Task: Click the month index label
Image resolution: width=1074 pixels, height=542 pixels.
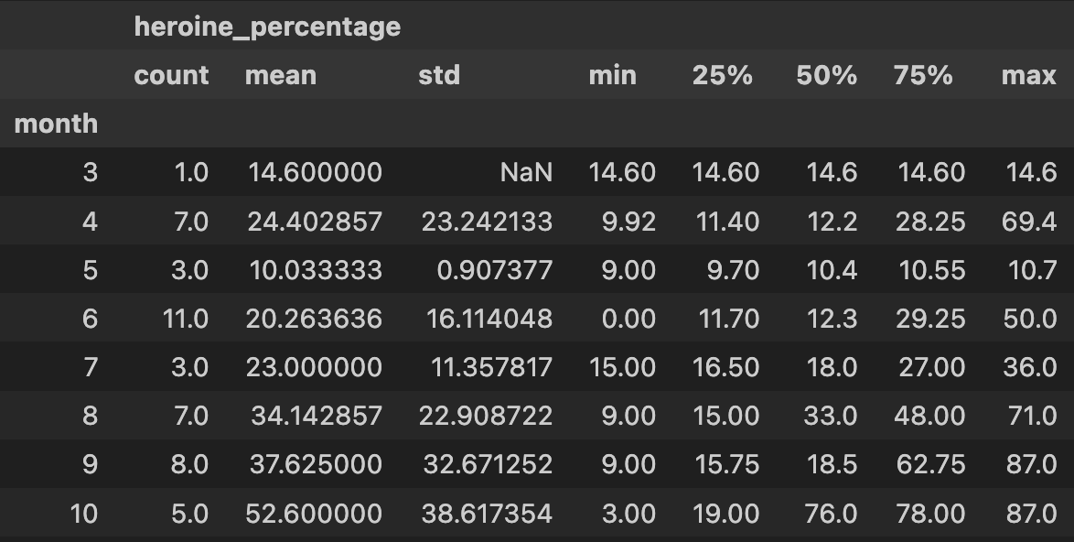Action: (56, 124)
